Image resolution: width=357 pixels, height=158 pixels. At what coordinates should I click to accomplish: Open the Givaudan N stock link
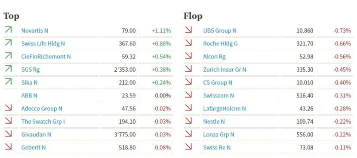pos(36,134)
